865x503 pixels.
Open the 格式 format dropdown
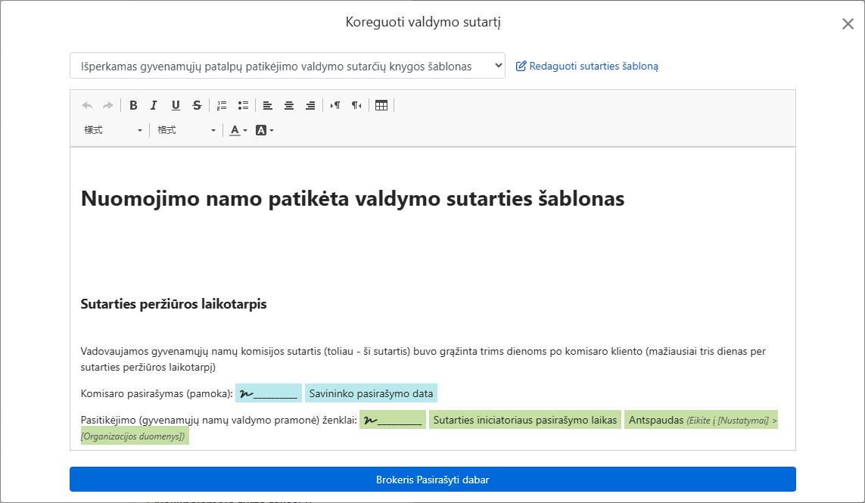[x=186, y=130]
